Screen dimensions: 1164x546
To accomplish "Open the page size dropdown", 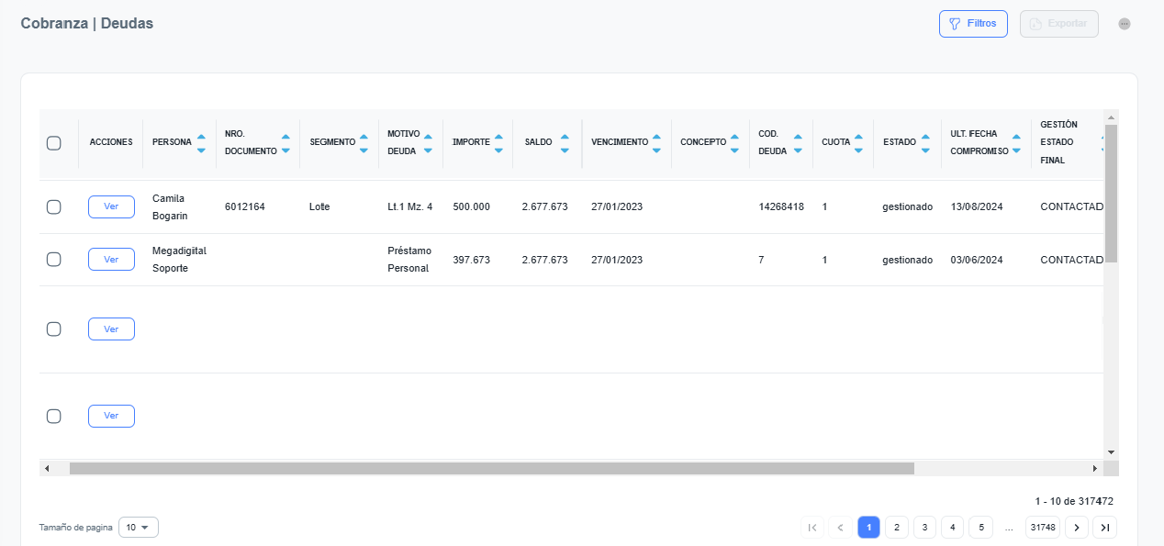I will click(139, 528).
